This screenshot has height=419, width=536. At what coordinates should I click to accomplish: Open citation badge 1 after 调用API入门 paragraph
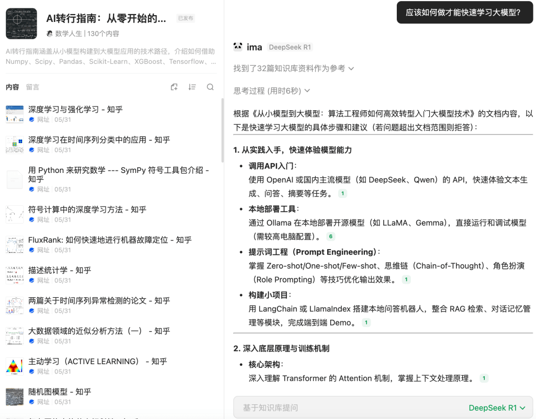342,194
